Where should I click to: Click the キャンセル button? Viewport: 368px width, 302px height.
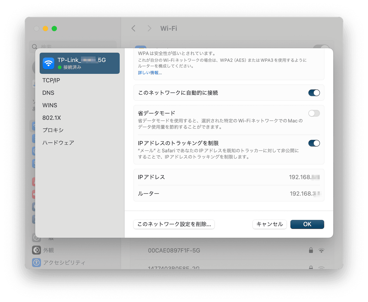[x=270, y=224]
